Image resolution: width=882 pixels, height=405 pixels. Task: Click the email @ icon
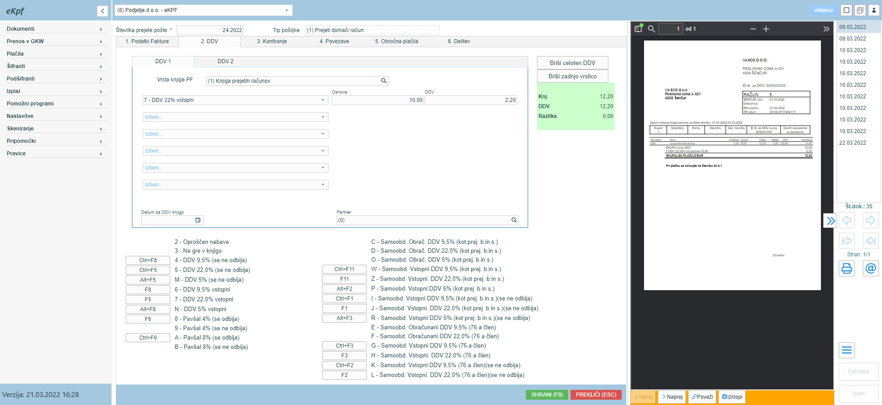[870, 268]
